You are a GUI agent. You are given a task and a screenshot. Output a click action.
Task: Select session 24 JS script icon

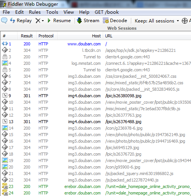point(5,193)
